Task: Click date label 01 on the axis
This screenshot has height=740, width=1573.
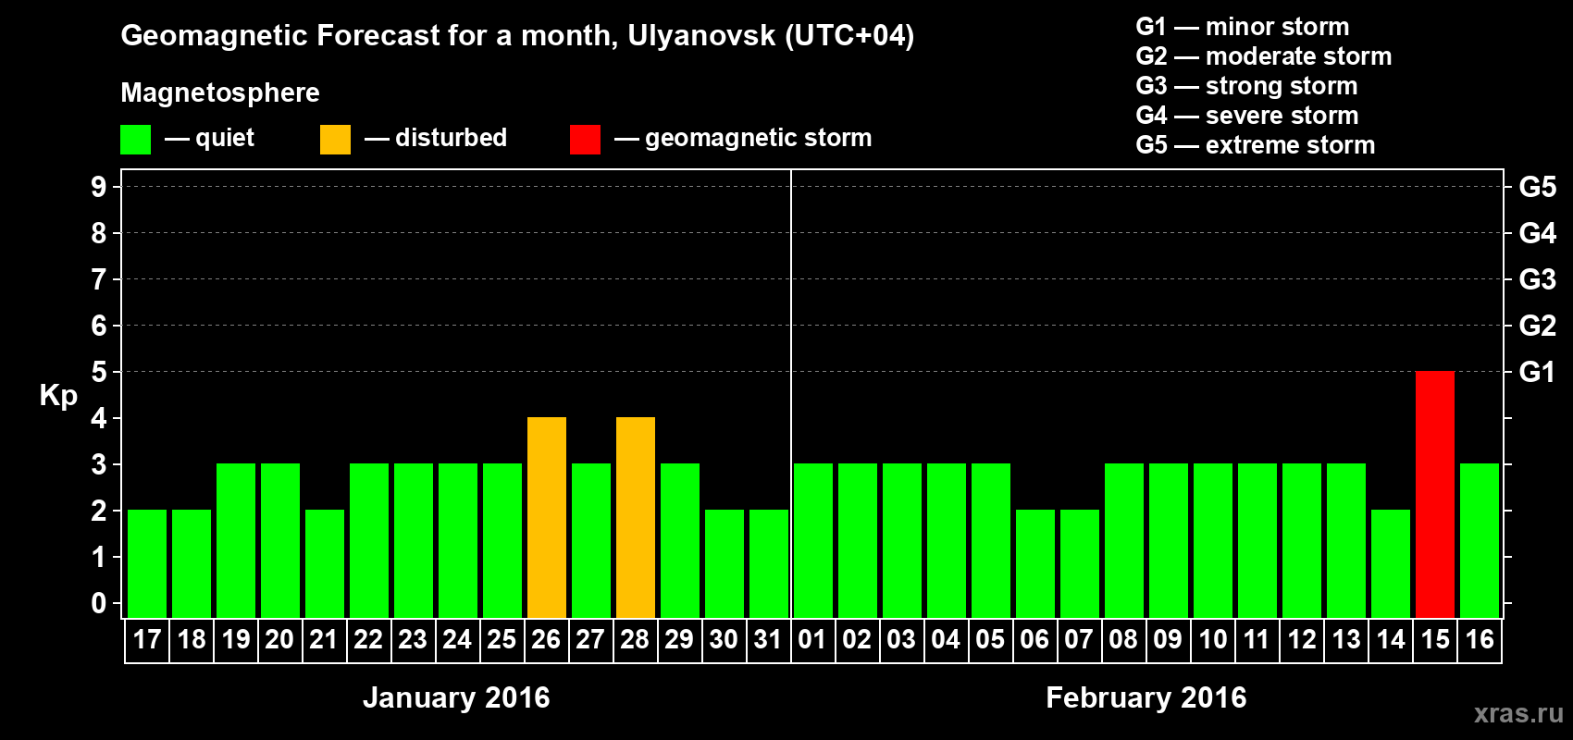Action: tap(812, 639)
